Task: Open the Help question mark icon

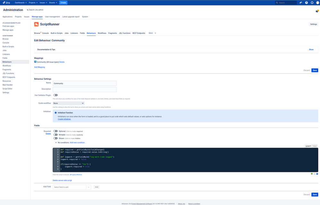Action: point(306,3)
